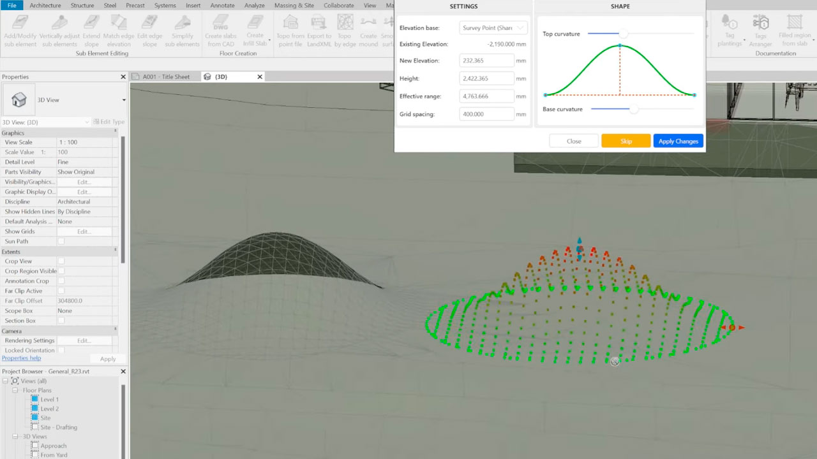Viewport: 817px width, 459px height.
Task: Click the Simplify sub elements tool
Action: tap(183, 30)
